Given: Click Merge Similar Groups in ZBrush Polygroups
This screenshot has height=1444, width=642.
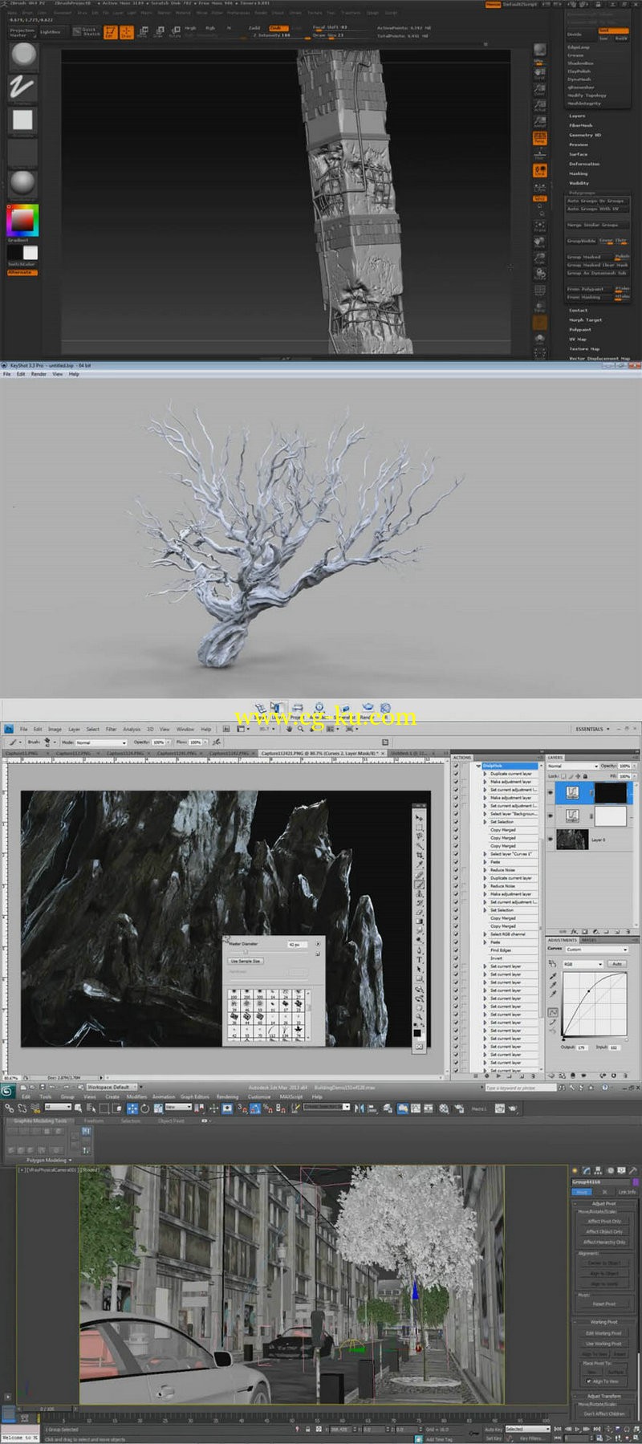Looking at the screenshot, I should pos(598,225).
